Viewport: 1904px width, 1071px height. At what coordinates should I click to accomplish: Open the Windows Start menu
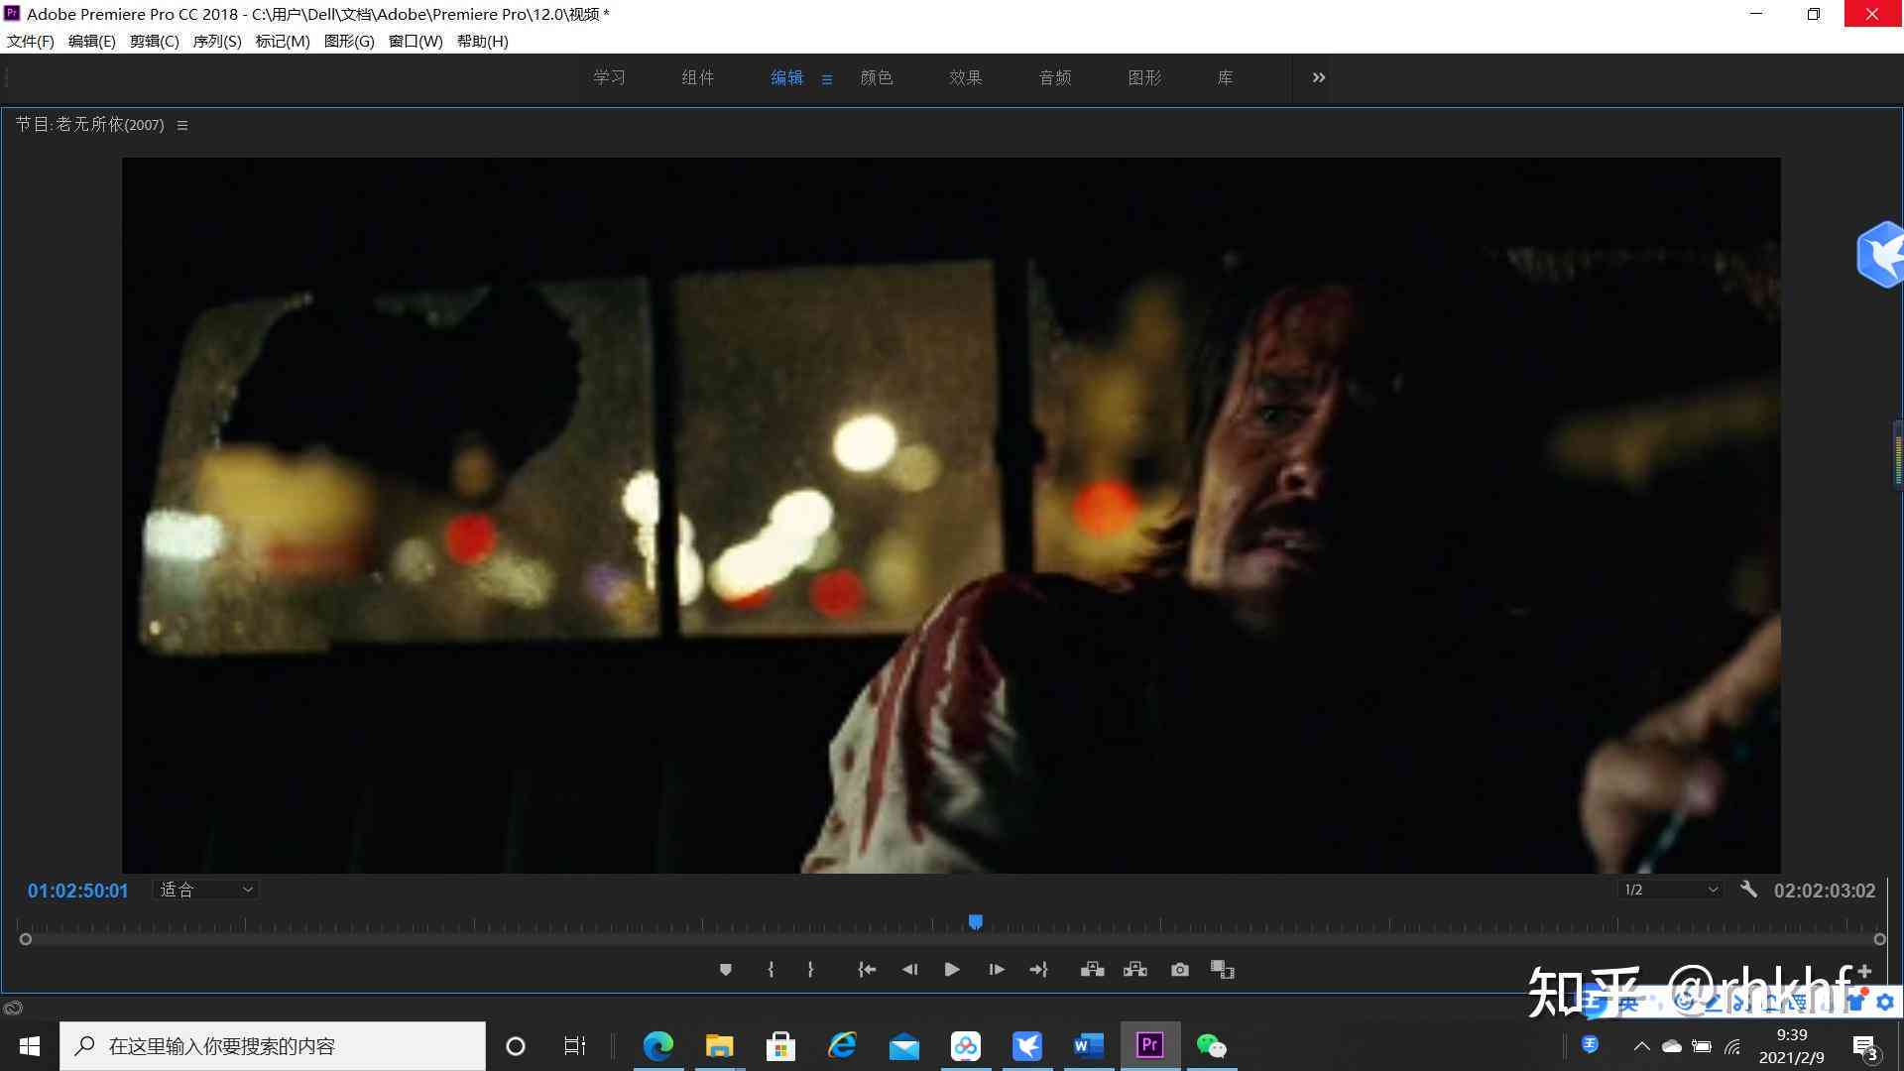30,1046
